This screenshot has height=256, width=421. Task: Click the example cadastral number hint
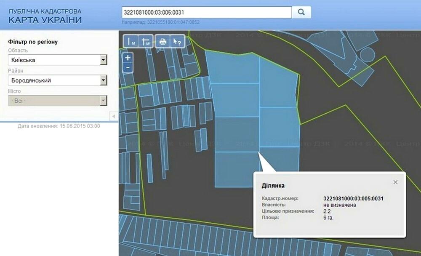coord(160,22)
